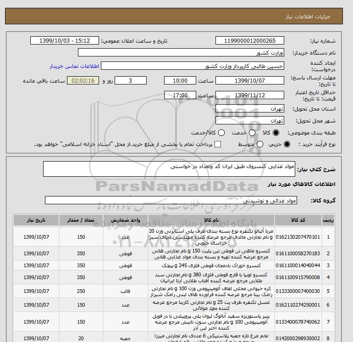Click the deadline time 10:00 field
Image resolution: width=353 pixels, height=342 pixels.
(x=180, y=80)
